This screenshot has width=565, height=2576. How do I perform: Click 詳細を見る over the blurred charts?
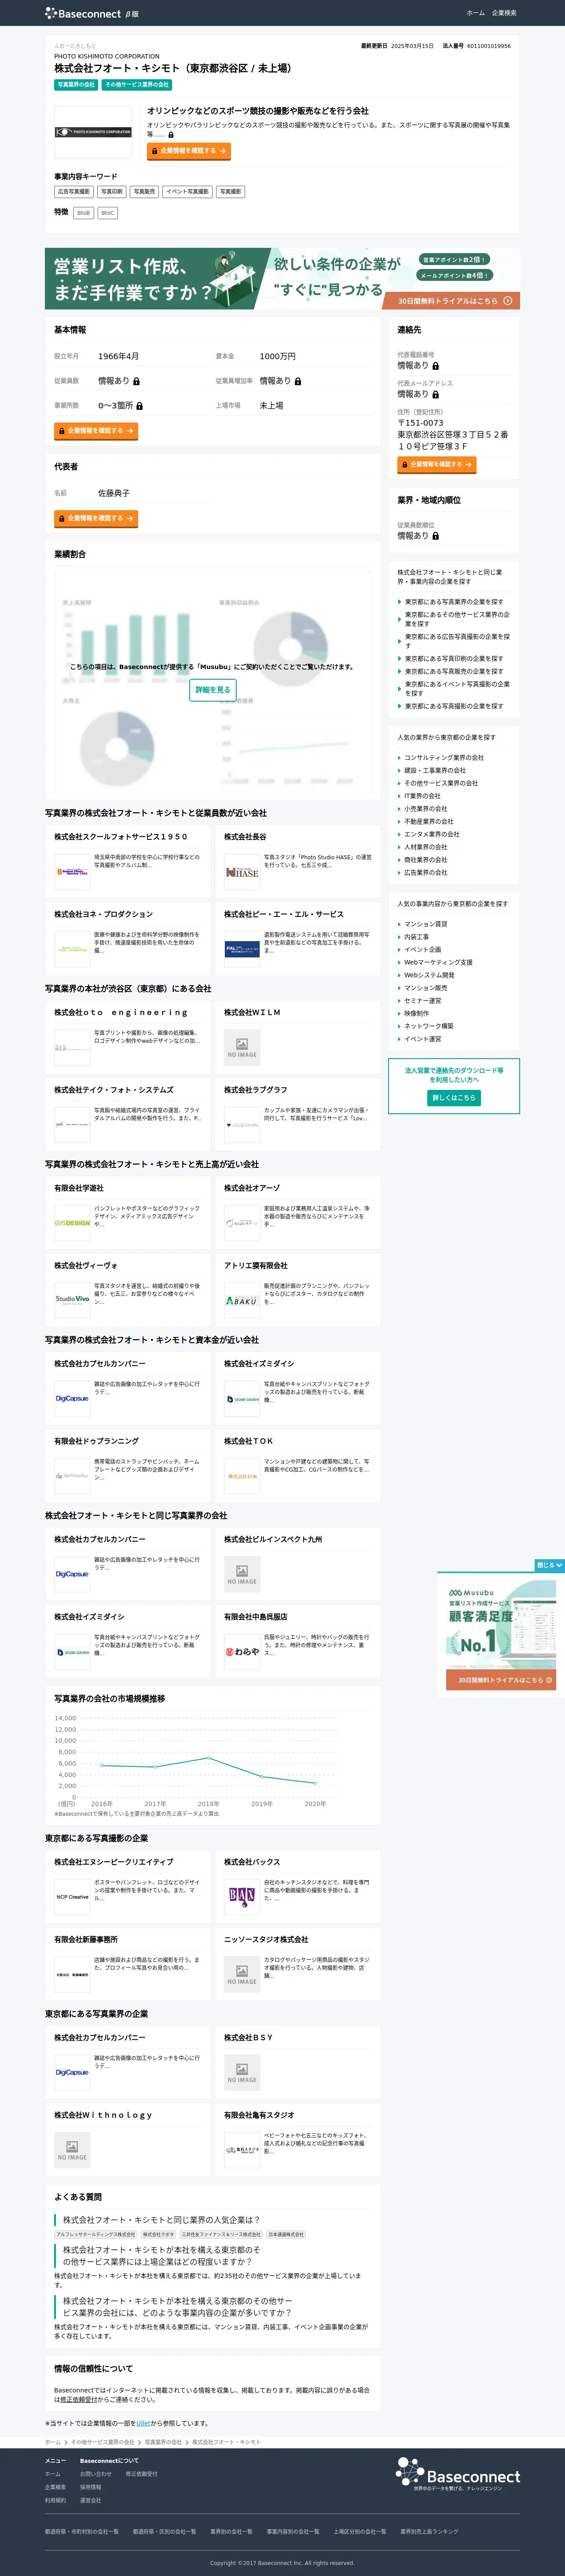[213, 690]
